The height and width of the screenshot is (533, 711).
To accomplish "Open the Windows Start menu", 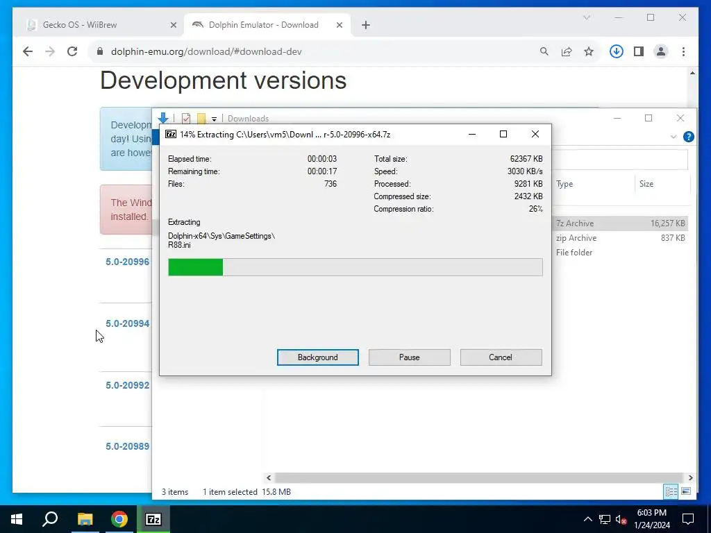I will click(17, 519).
